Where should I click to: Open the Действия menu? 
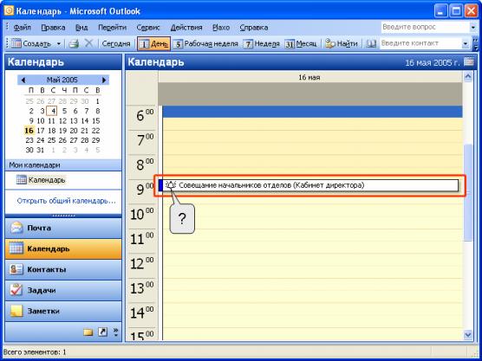[x=186, y=28]
